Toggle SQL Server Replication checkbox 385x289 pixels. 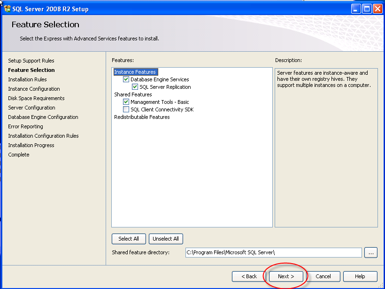coord(135,87)
